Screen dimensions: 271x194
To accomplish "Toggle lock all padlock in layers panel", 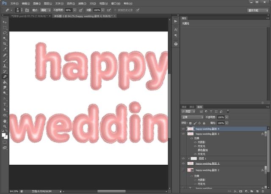I will click(x=204, y=123).
